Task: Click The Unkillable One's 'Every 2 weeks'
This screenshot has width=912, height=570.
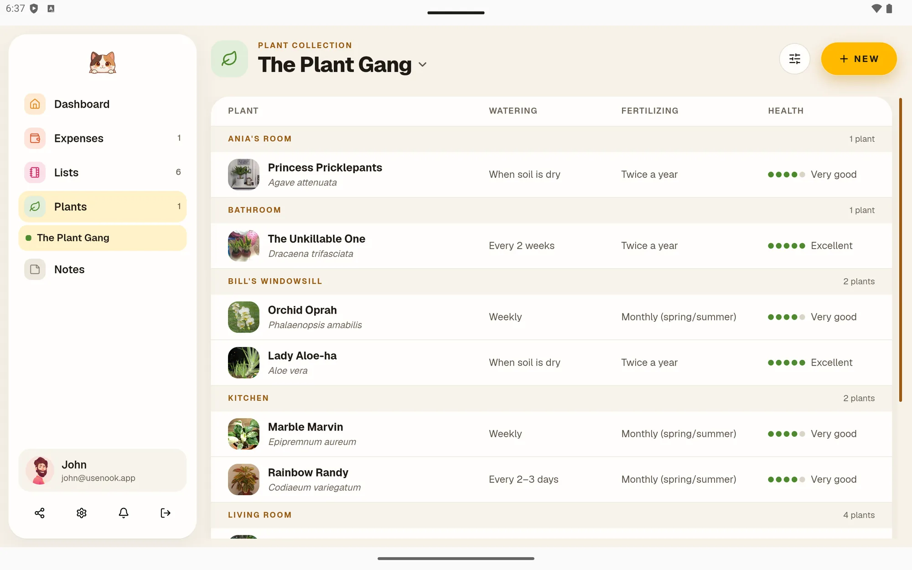Action: (x=522, y=246)
